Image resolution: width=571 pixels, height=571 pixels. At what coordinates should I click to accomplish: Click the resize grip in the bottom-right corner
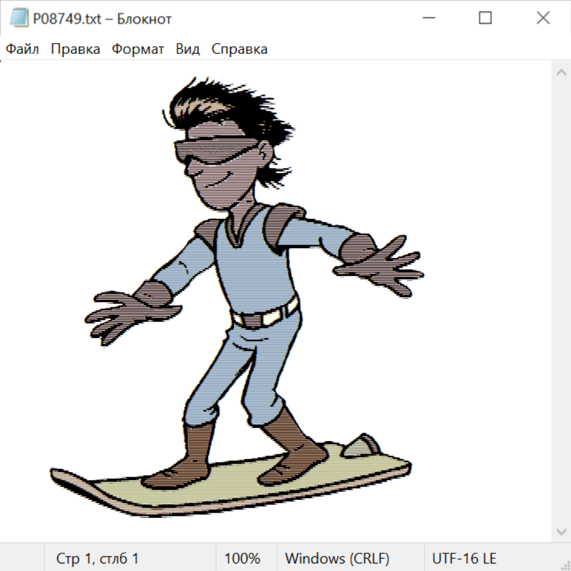565,565
